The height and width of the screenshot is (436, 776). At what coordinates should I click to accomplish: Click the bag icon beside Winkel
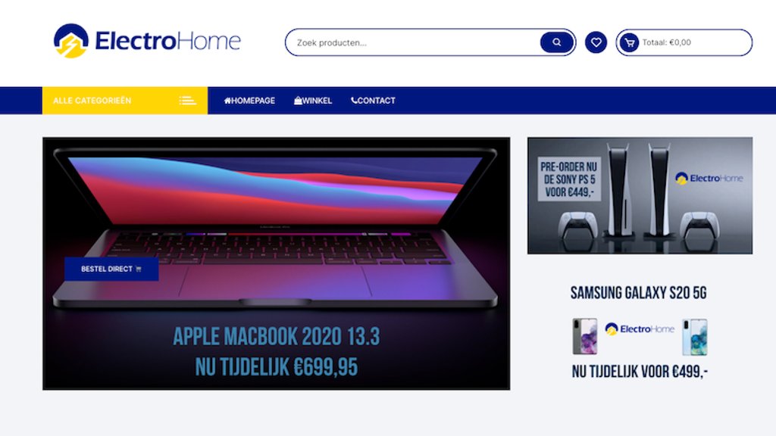(x=298, y=101)
